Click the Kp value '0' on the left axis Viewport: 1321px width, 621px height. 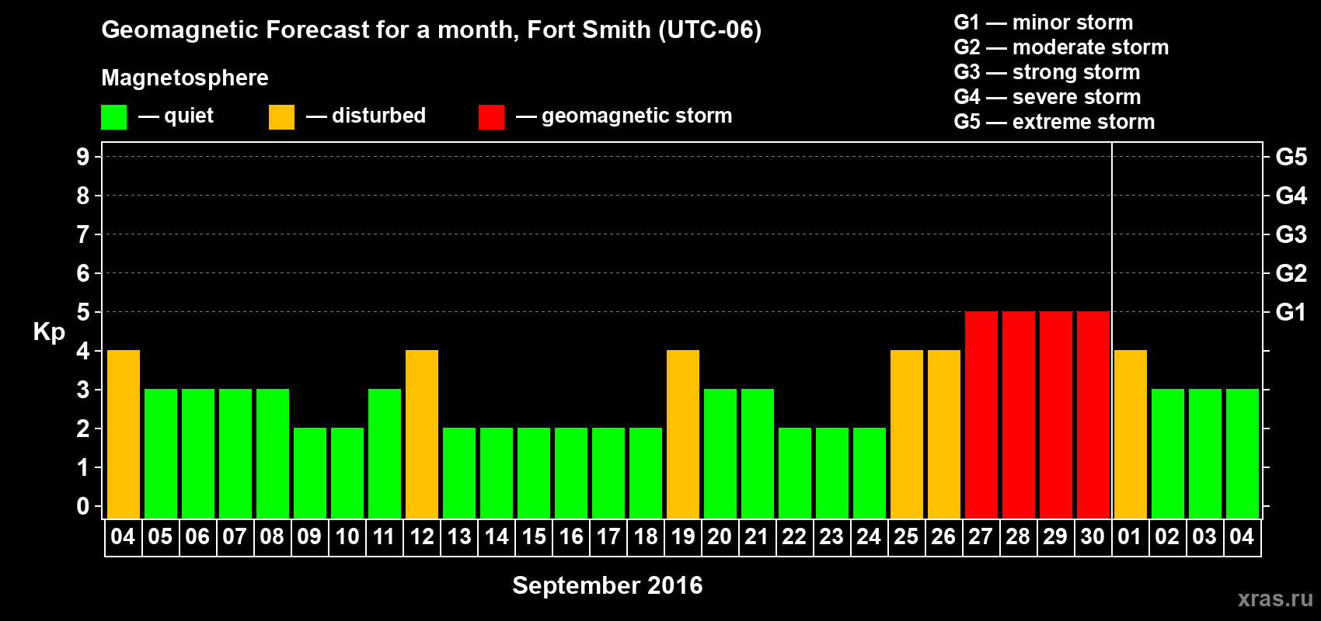[x=83, y=506]
